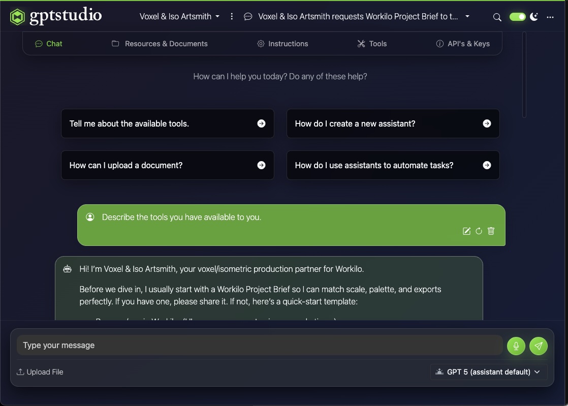Toggle the green switch in the top bar
568x406 pixels.
tap(517, 17)
